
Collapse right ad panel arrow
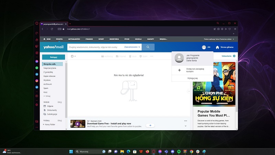(189, 91)
